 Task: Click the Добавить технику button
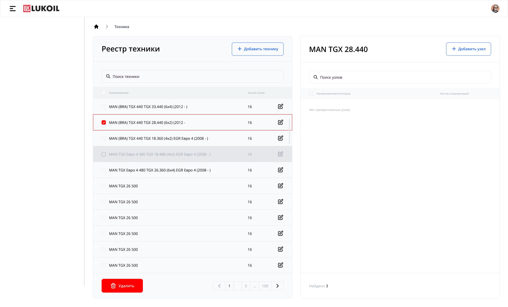tap(257, 49)
